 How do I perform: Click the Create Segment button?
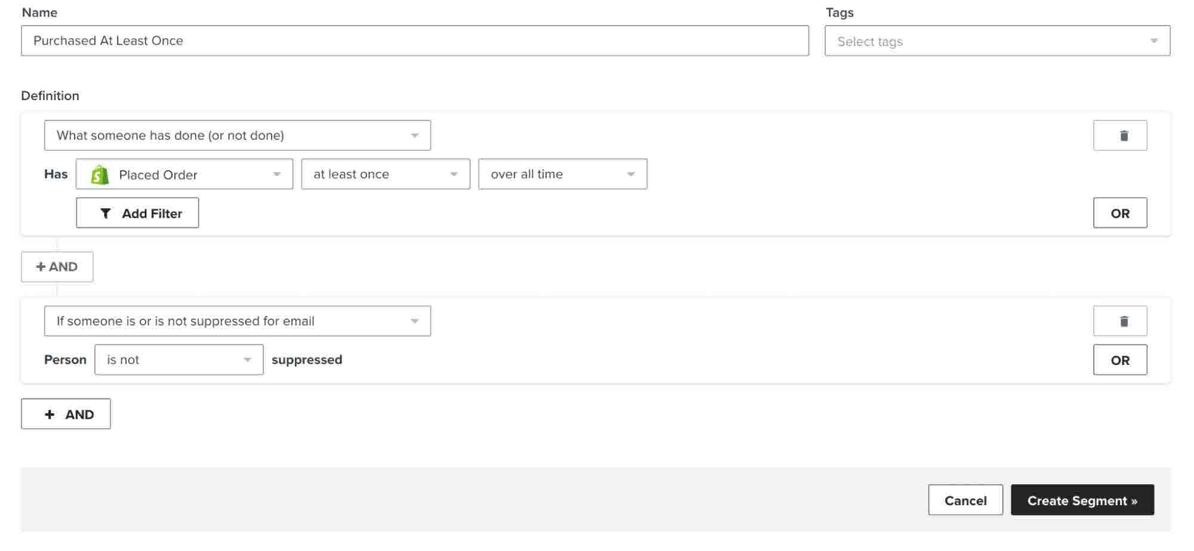(1082, 500)
